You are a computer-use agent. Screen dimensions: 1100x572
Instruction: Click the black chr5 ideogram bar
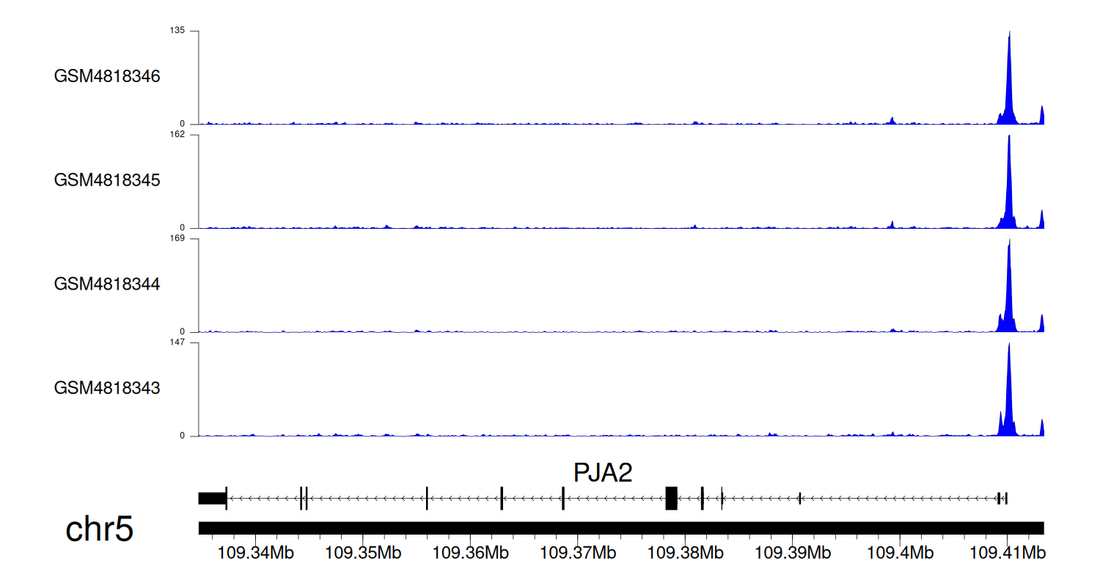click(620, 528)
